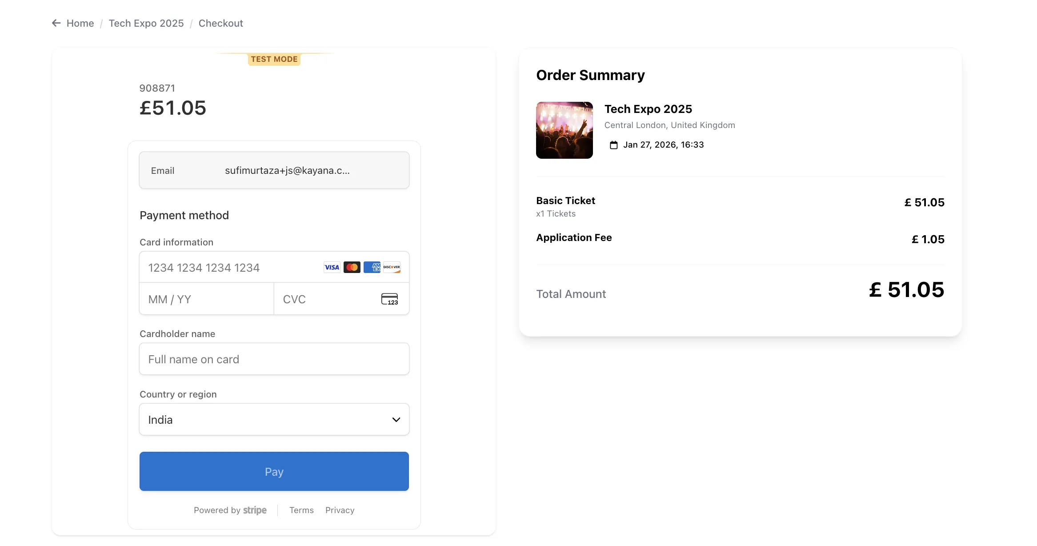Click the blue Pay button

274,471
